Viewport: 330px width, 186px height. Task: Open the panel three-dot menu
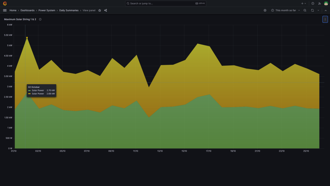(x=325, y=19)
